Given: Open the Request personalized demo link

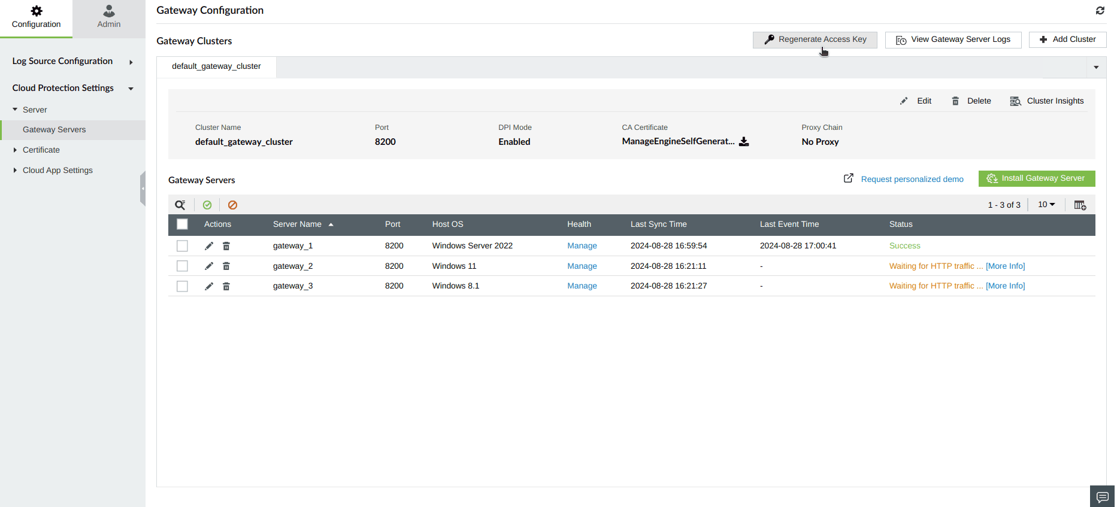Looking at the screenshot, I should tap(912, 179).
